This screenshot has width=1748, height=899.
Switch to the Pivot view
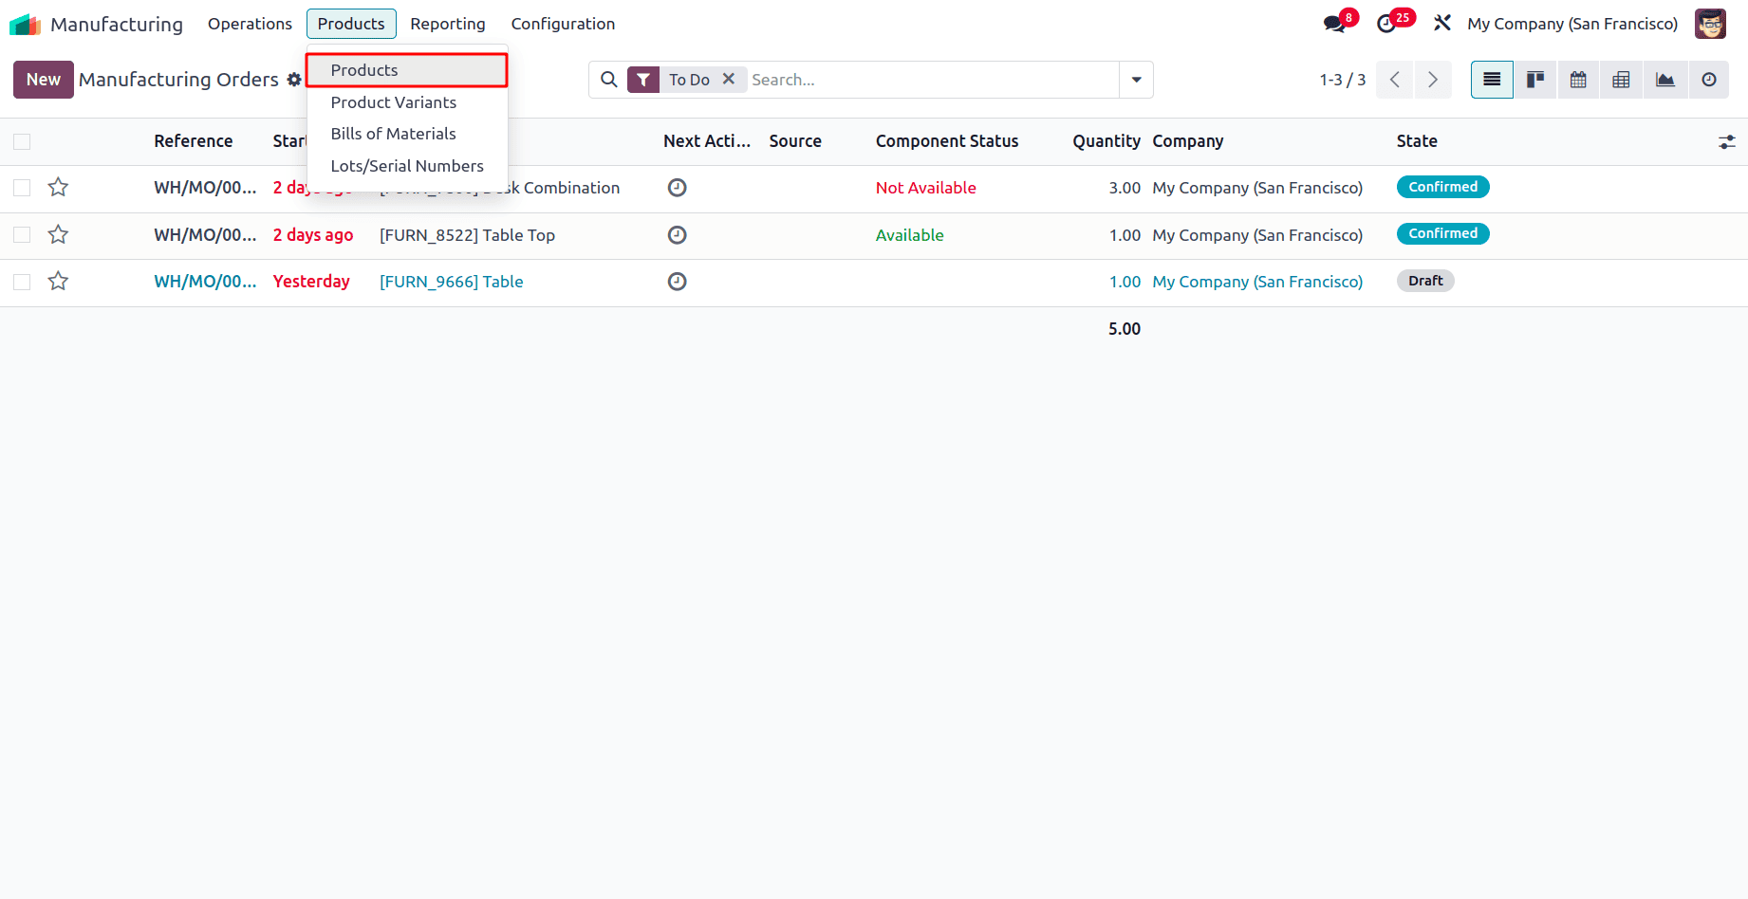pyautogui.click(x=1621, y=80)
